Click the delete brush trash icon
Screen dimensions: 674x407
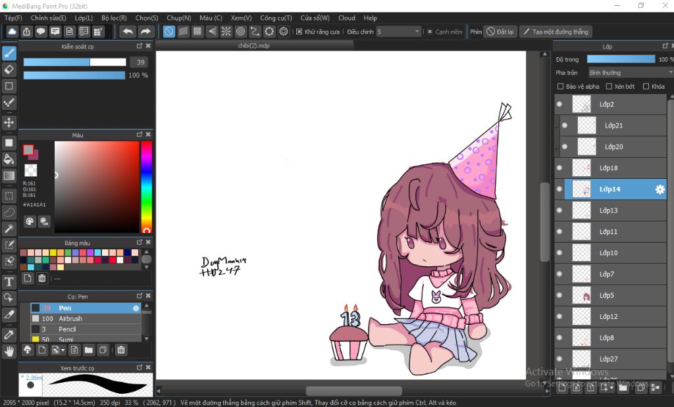pos(121,350)
